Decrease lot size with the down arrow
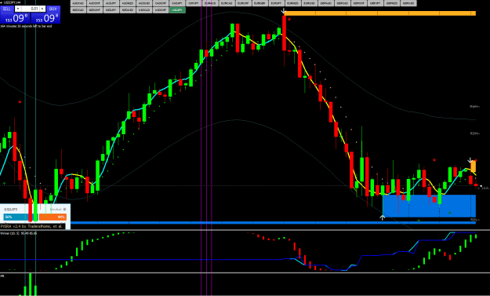The width and height of the screenshot is (490, 296). tap(18, 9)
